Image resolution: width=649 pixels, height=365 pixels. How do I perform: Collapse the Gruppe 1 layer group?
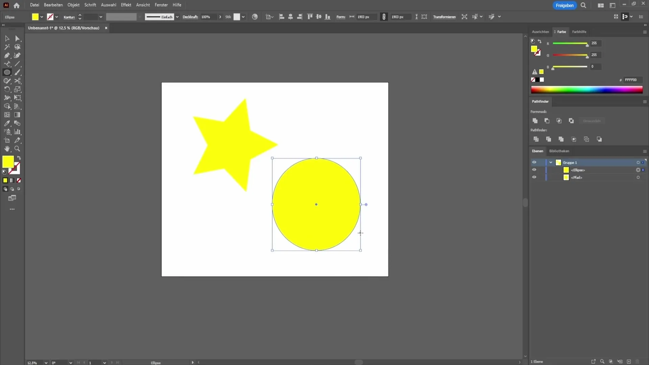[551, 163]
